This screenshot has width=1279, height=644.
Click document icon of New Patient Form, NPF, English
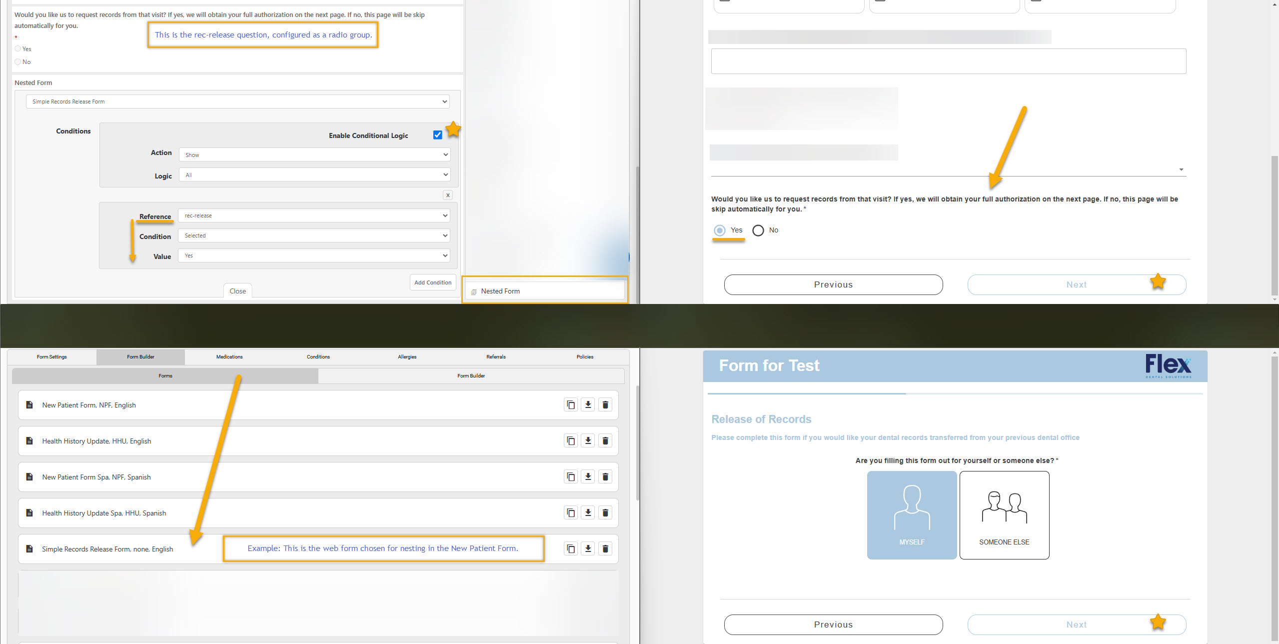[29, 405]
